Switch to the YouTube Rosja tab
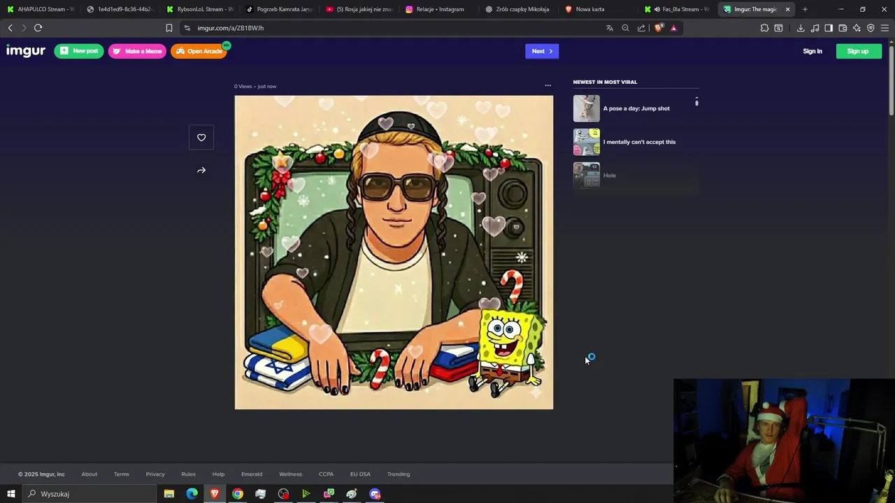 (x=359, y=9)
